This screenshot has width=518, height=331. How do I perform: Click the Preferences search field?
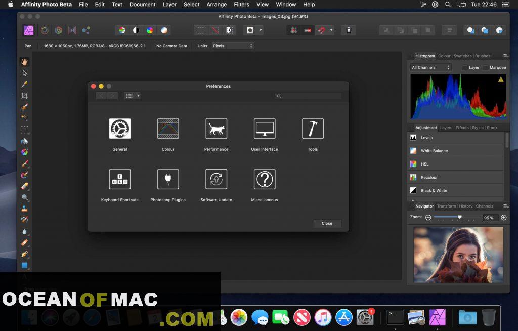click(308, 96)
